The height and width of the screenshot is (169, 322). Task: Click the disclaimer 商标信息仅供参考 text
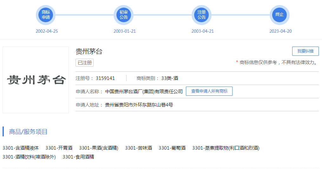coord(277,62)
